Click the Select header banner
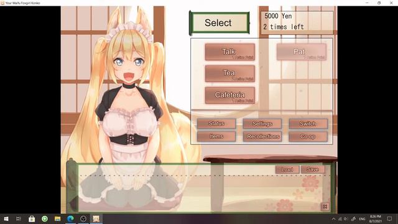Image resolution: width=398 pixels, height=224 pixels. (x=220, y=23)
